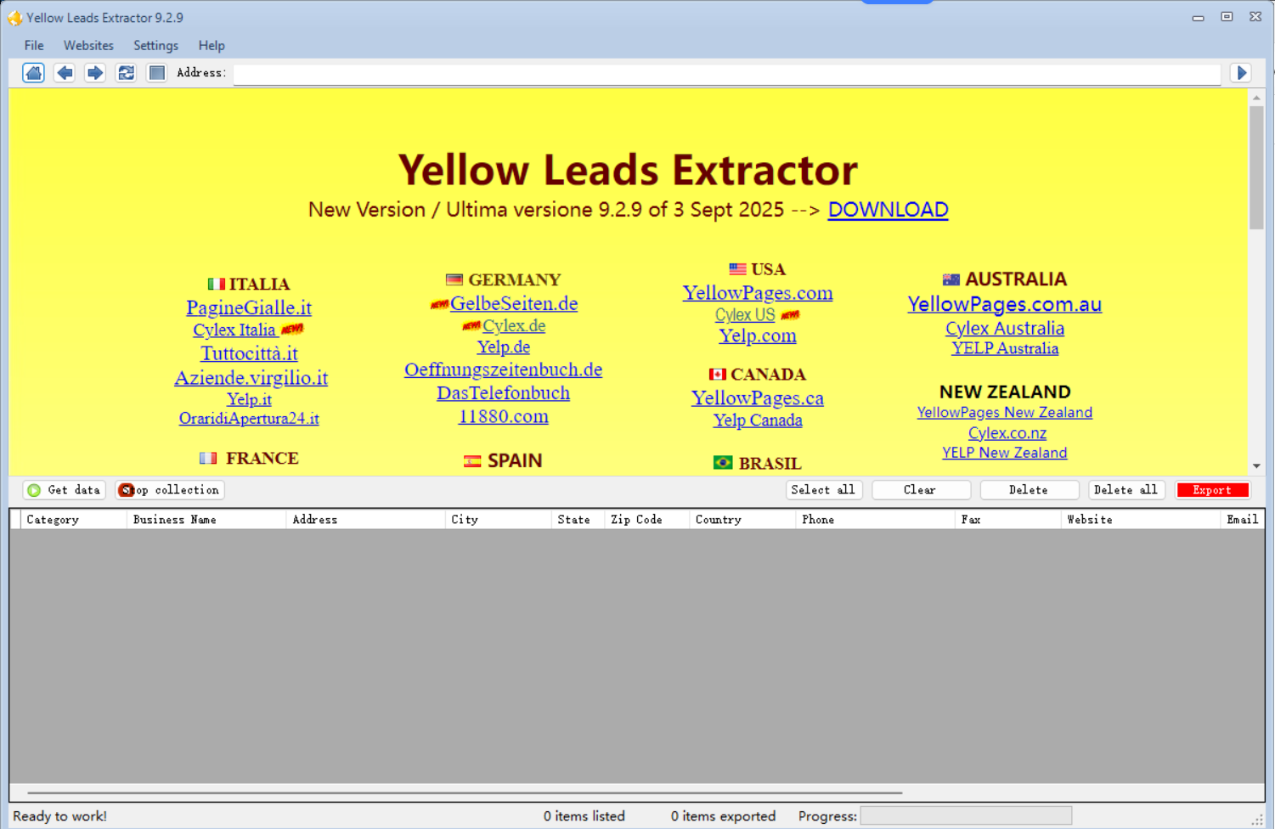Open the OraridiApertura24.it link
The image size is (1275, 829).
[249, 419]
